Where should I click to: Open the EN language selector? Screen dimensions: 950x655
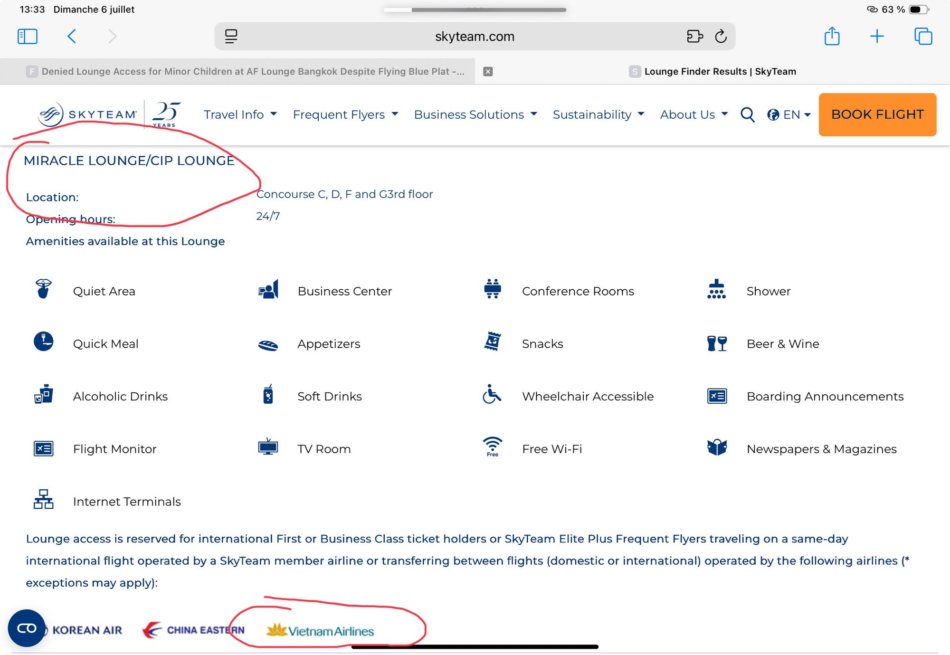(x=789, y=114)
